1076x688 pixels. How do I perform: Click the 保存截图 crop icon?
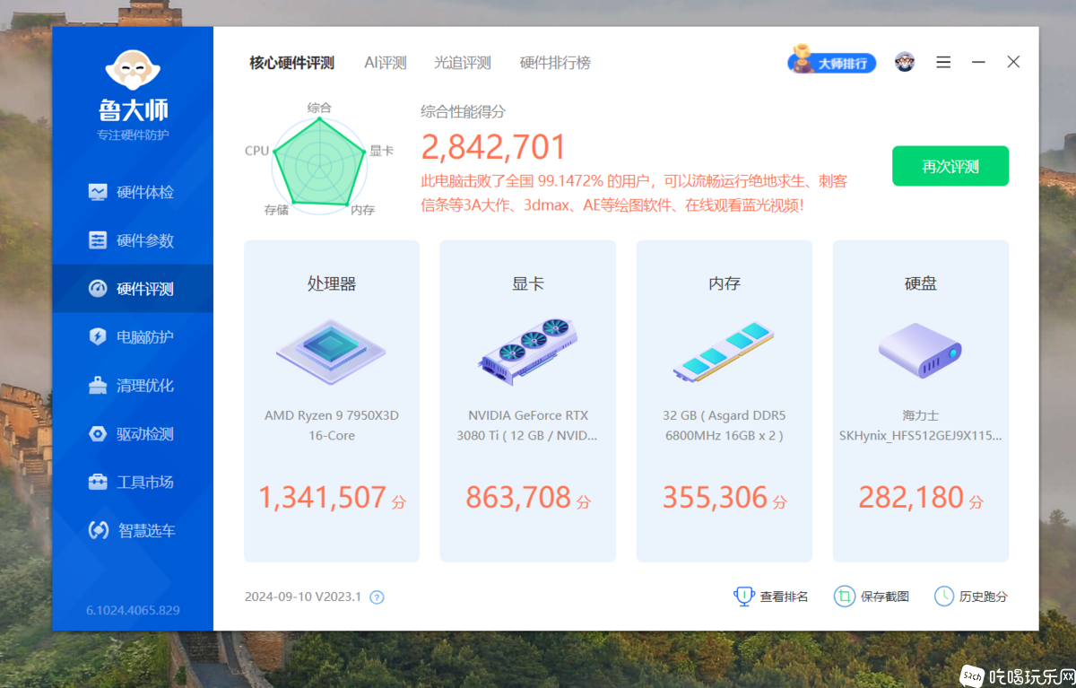pyautogui.click(x=844, y=597)
